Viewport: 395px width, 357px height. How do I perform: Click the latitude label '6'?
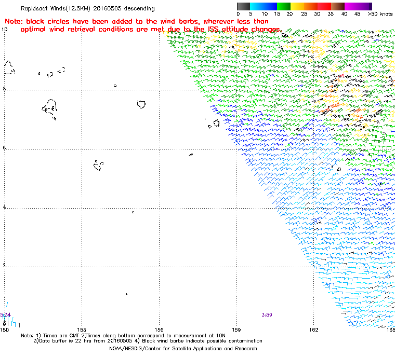point(4,148)
